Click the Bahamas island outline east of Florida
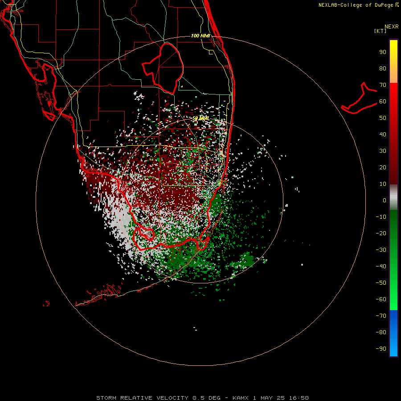 pyautogui.click(x=359, y=98)
